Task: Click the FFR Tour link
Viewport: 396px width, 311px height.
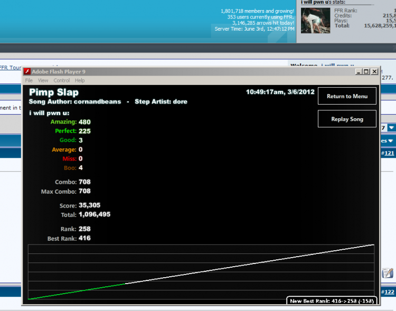Action: tap(11, 68)
